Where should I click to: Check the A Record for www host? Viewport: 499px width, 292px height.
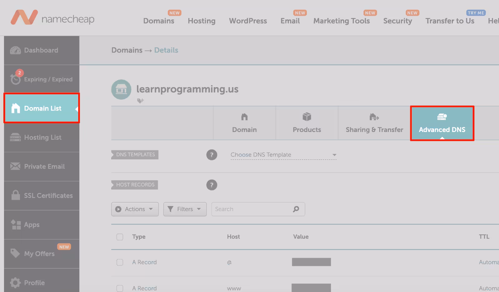point(120,288)
